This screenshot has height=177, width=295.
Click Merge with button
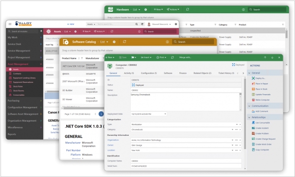[185, 57]
